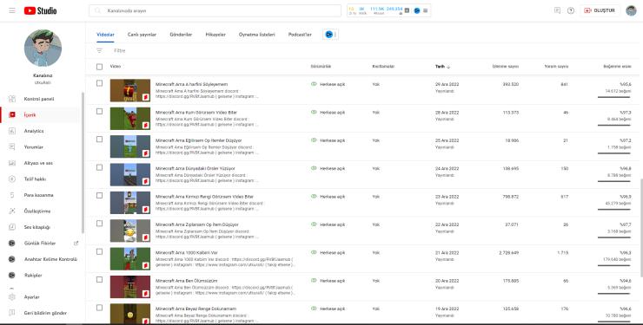Click the gray square icon in vidIQ stats bar
The width and height of the screenshot is (643, 325).
click(x=407, y=10)
